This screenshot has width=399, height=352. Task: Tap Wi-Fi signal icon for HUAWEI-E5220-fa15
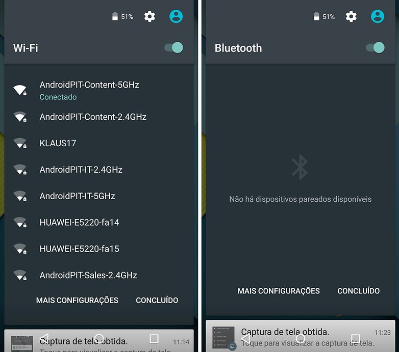pos(20,249)
